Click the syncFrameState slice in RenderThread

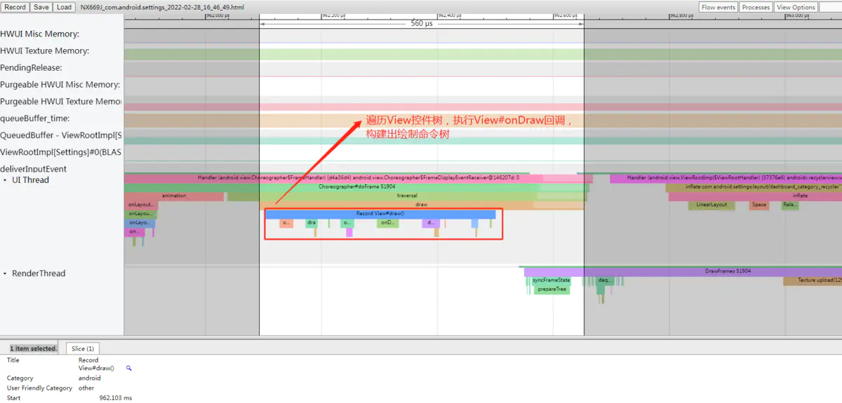(551, 280)
